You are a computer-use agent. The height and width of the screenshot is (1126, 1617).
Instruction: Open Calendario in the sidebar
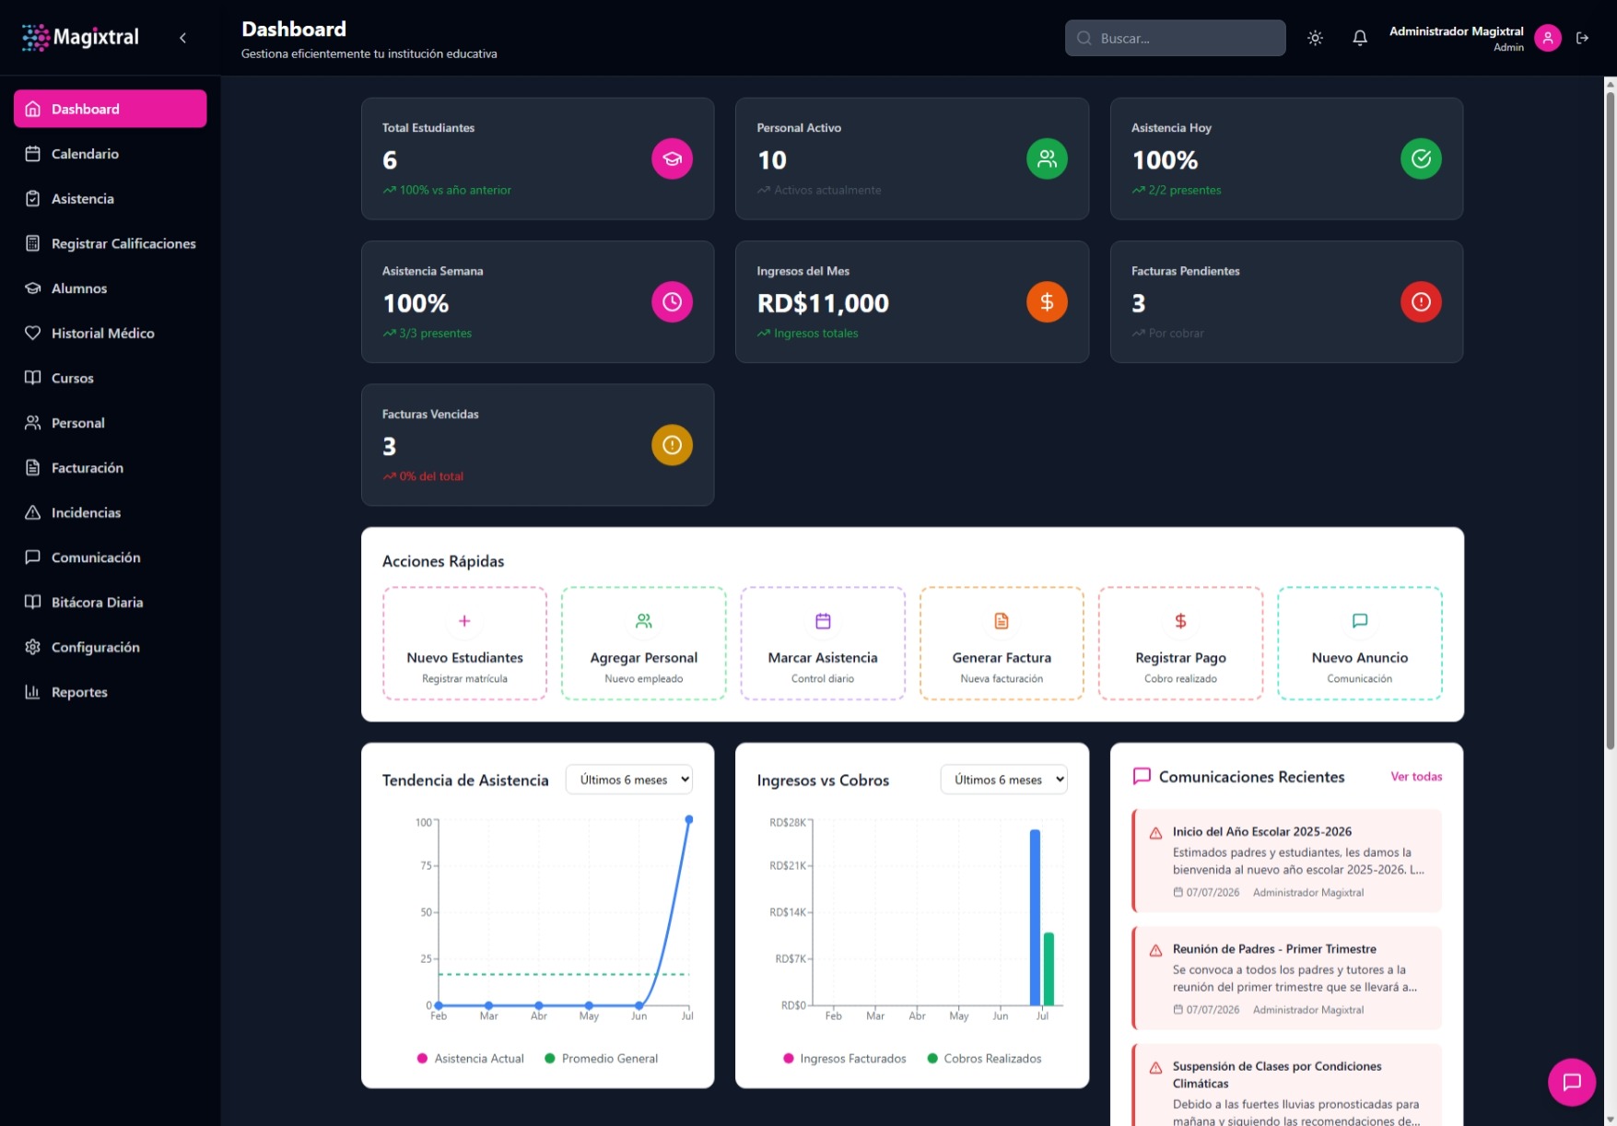coord(111,154)
